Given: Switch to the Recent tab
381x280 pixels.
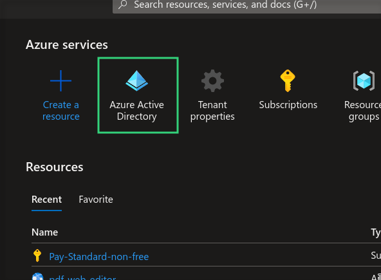Looking at the screenshot, I should pyautogui.click(x=46, y=200).
